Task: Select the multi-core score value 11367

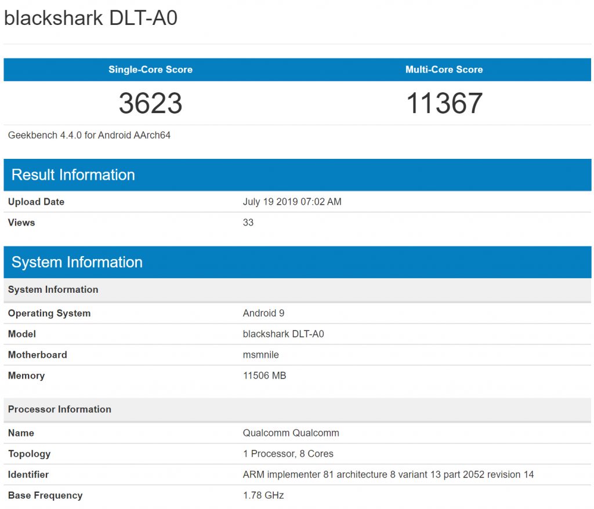Action: [x=444, y=103]
